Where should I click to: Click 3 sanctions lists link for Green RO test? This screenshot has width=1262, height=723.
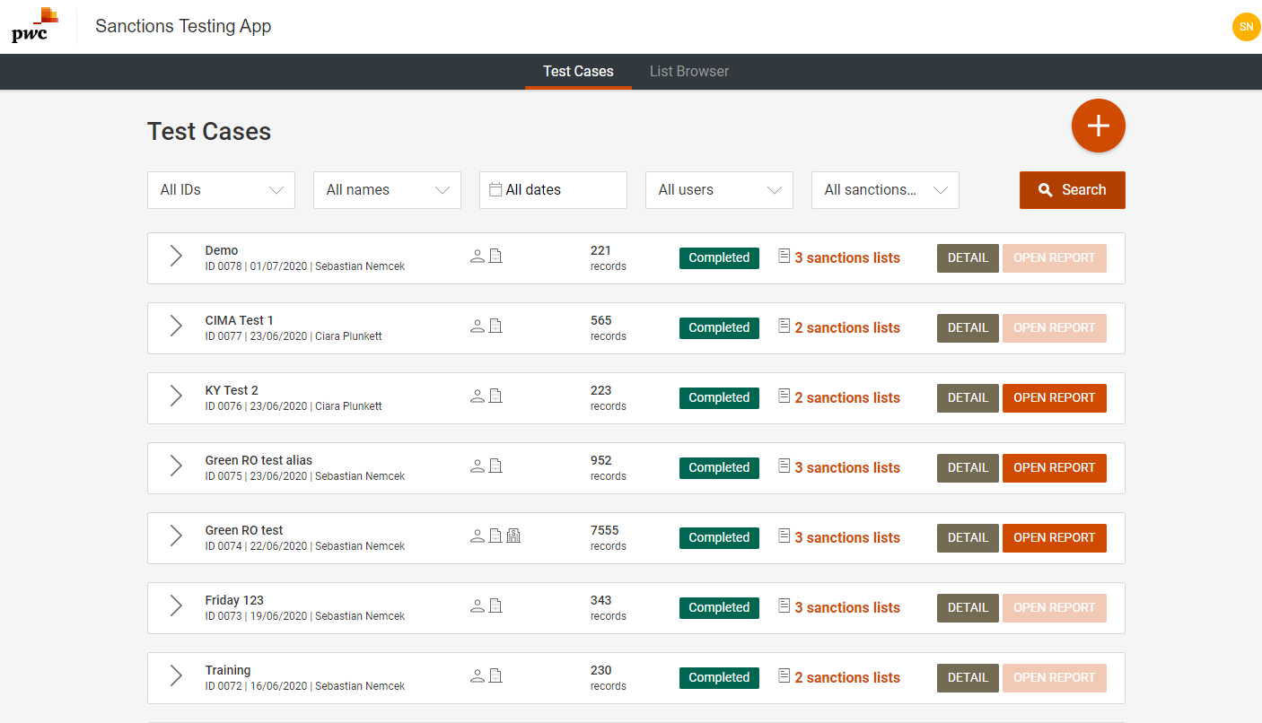(x=846, y=537)
